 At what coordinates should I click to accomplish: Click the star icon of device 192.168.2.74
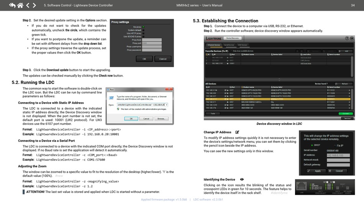(x=349, y=108)
